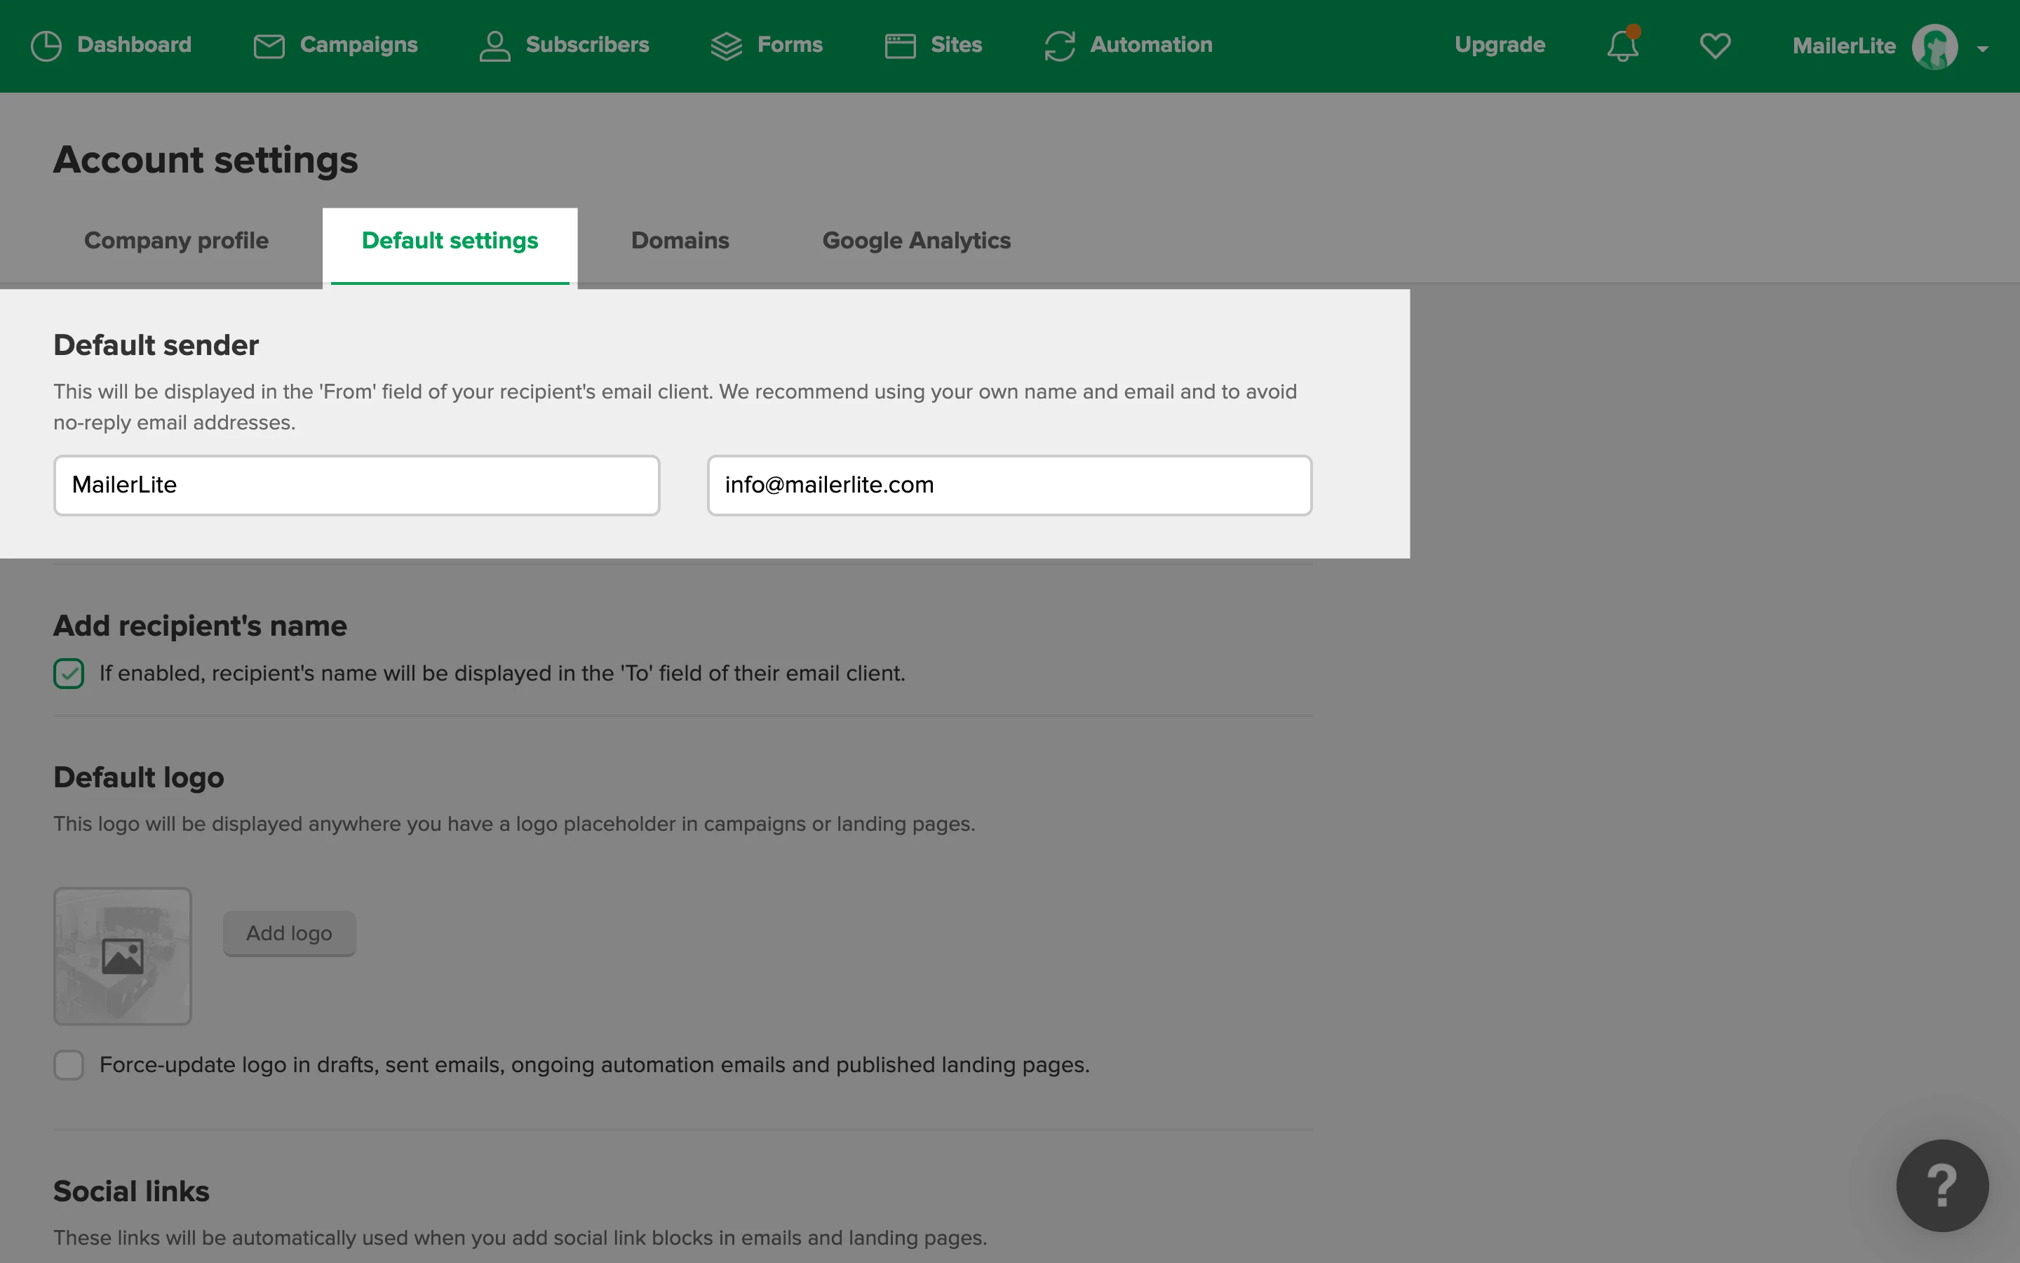Click the Sites browser window icon
This screenshot has width=2020, height=1263.
(x=900, y=46)
